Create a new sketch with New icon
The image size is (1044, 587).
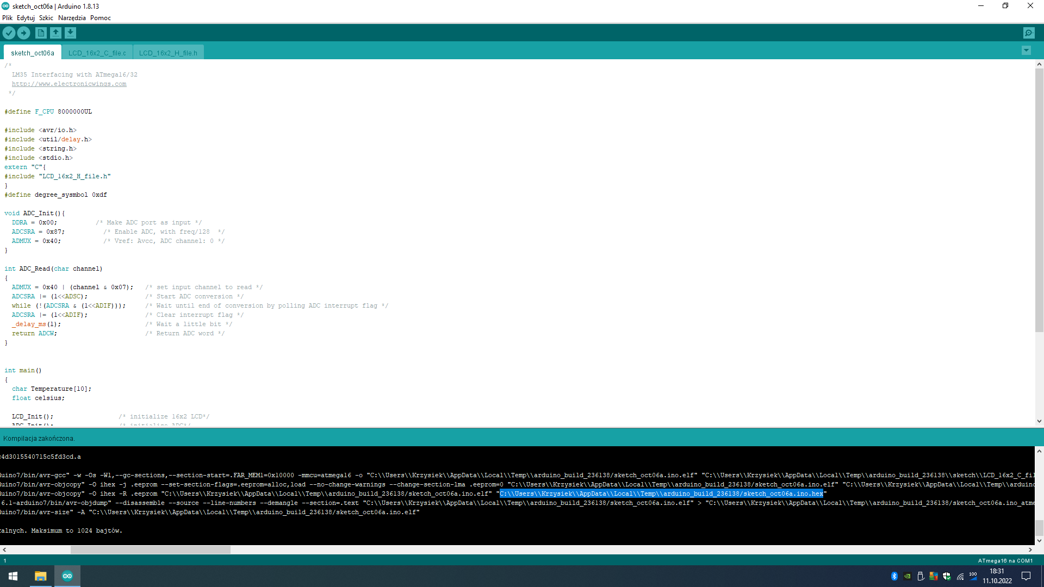[x=41, y=33]
